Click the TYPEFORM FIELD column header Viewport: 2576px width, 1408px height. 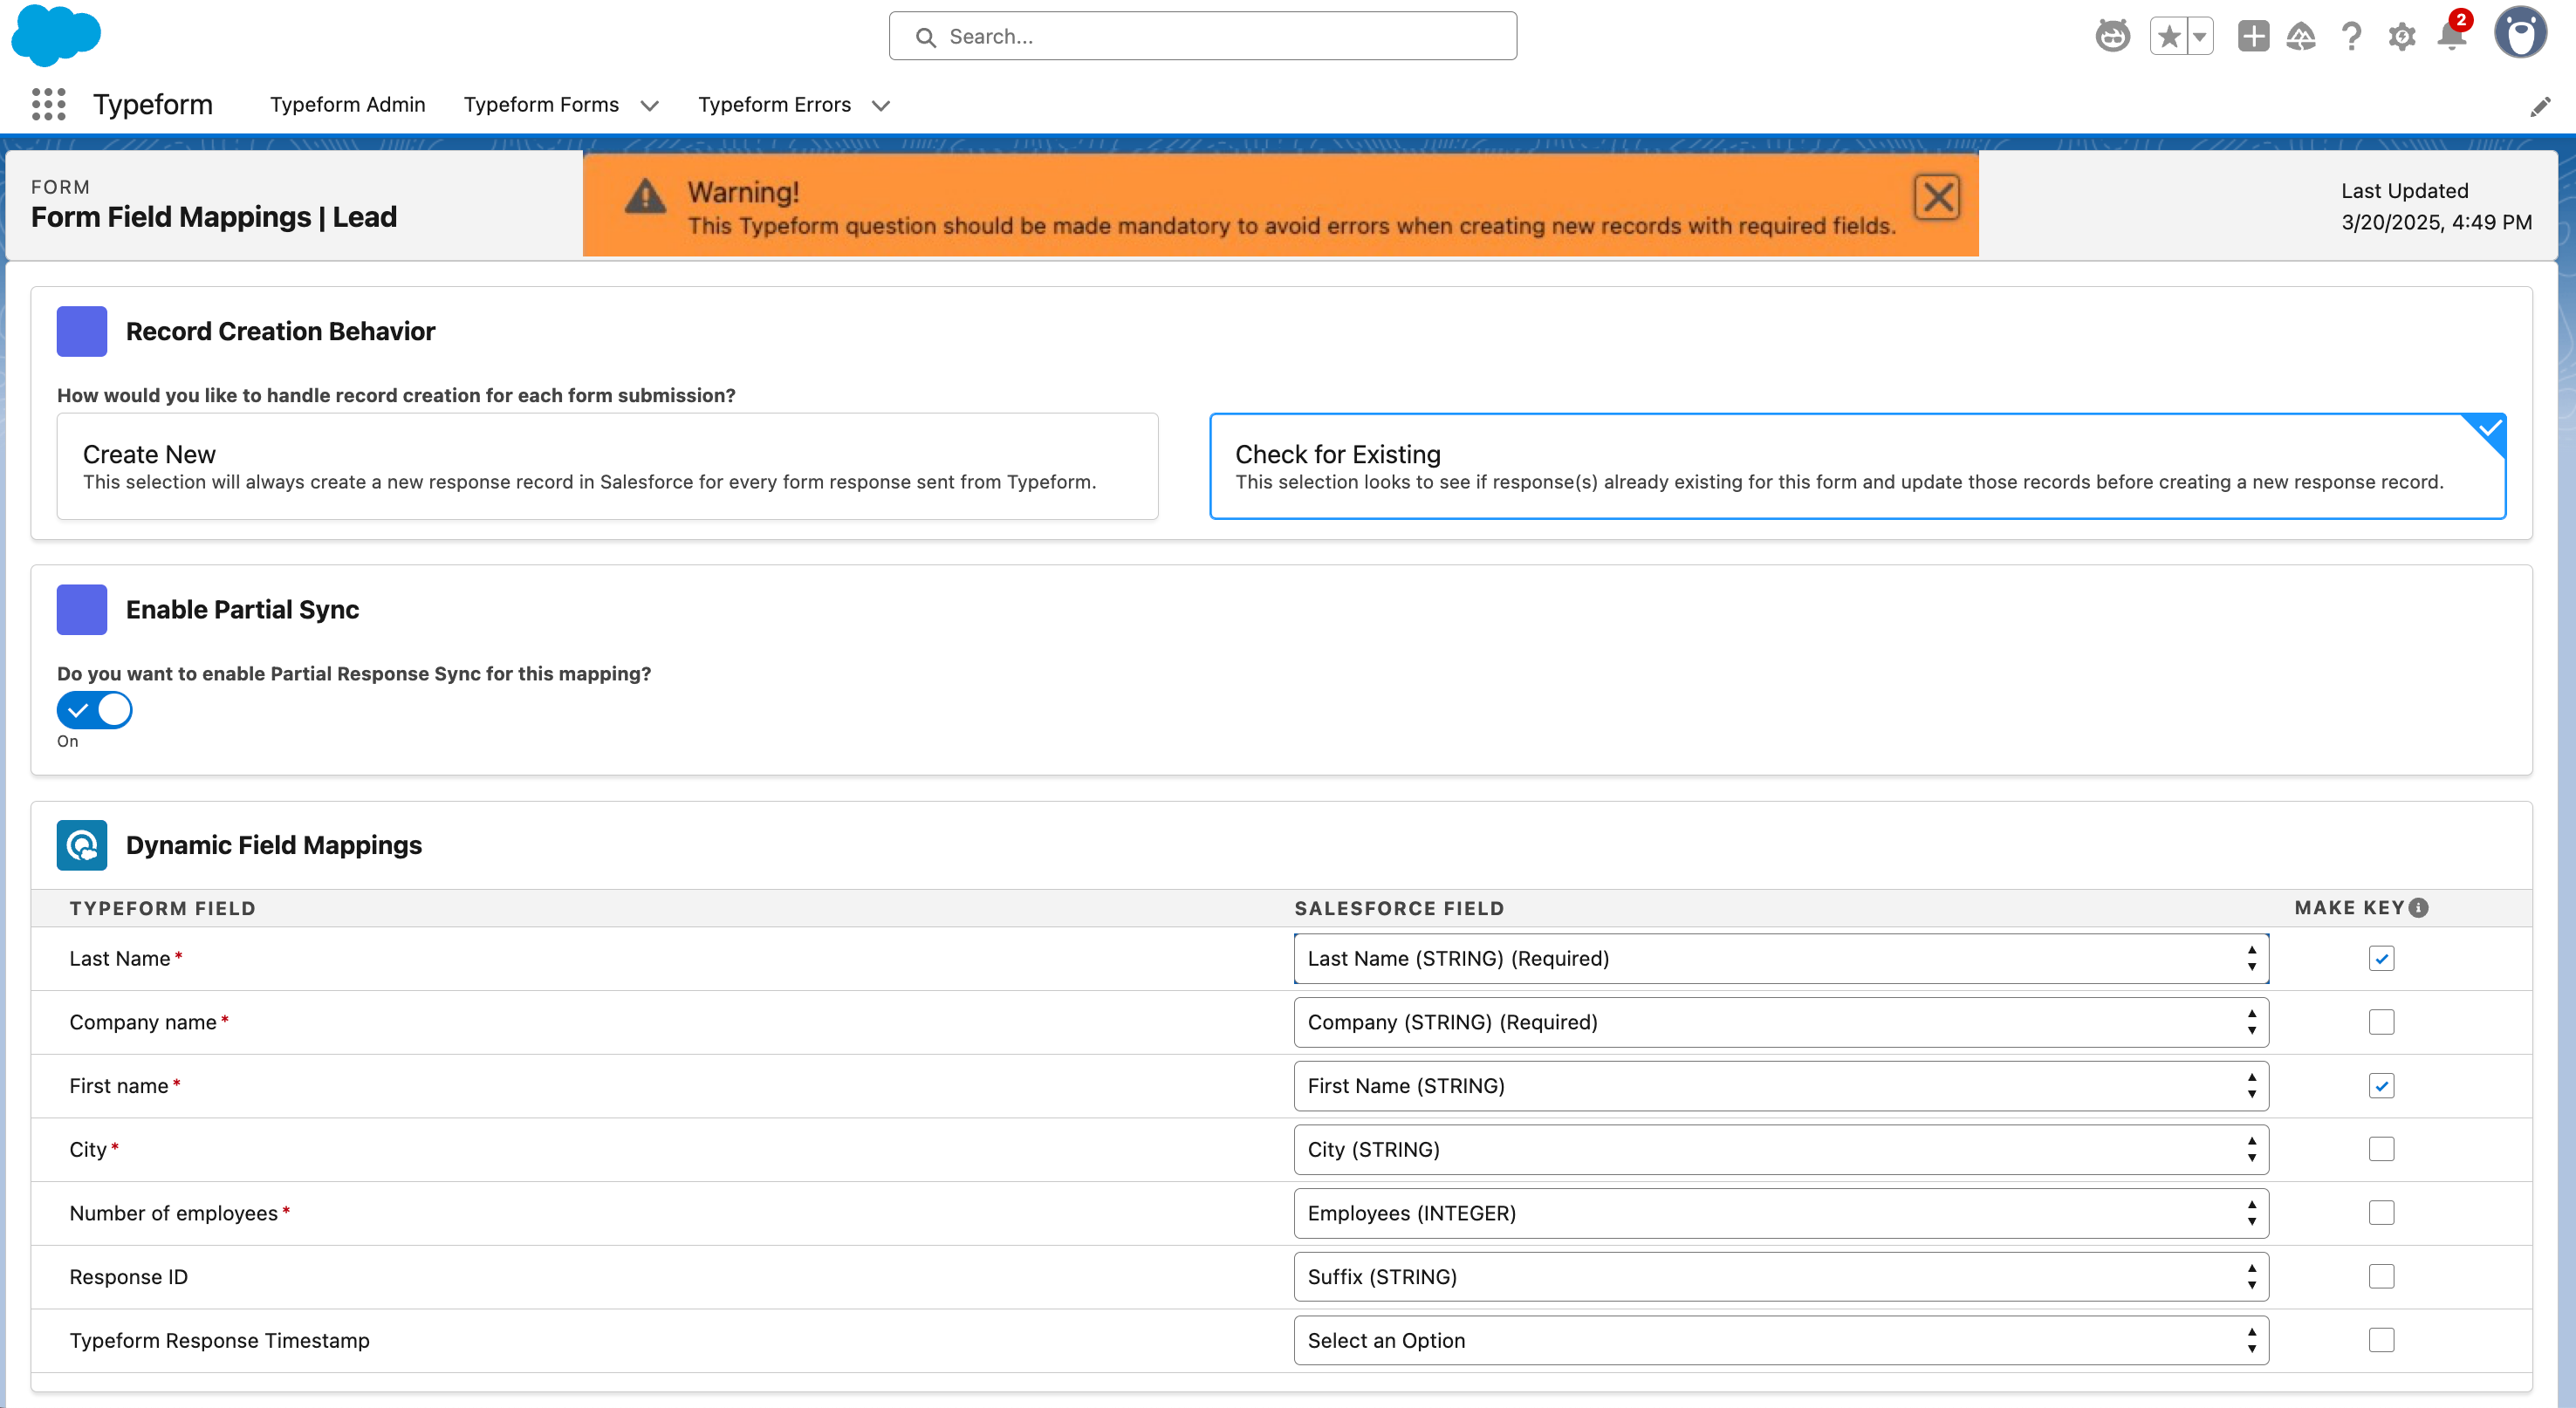point(163,908)
